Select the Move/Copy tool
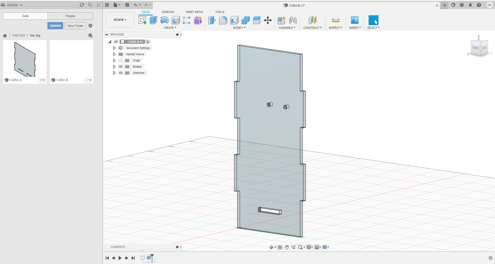The width and height of the screenshot is (495, 264). [268, 20]
